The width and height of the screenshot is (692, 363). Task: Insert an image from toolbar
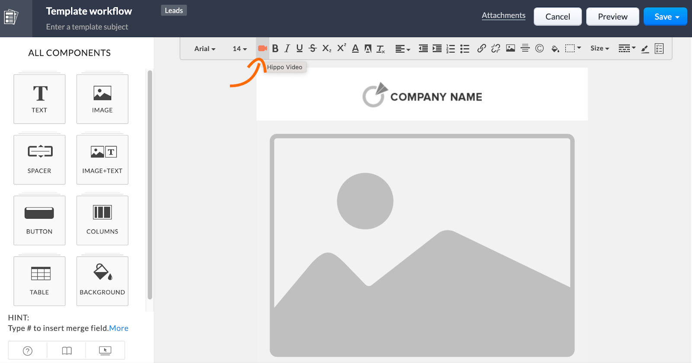point(511,48)
